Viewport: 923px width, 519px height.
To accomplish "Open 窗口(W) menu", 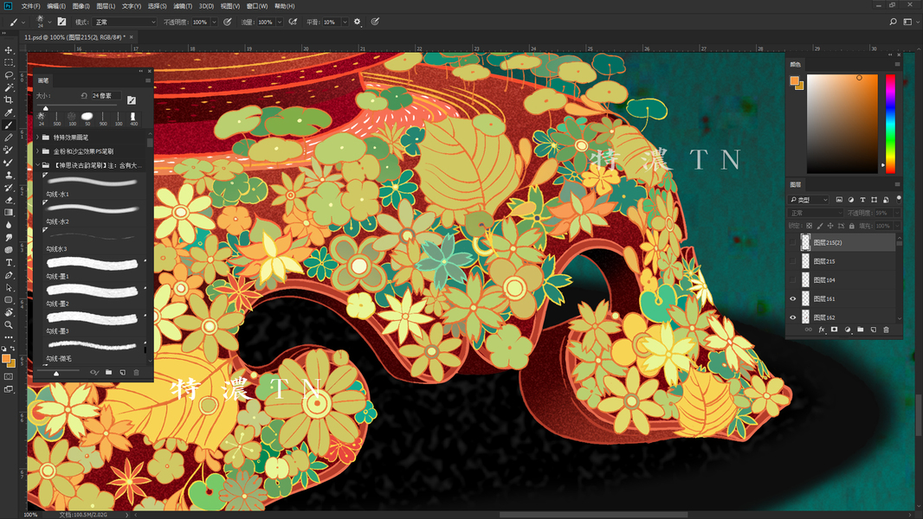I will point(256,6).
